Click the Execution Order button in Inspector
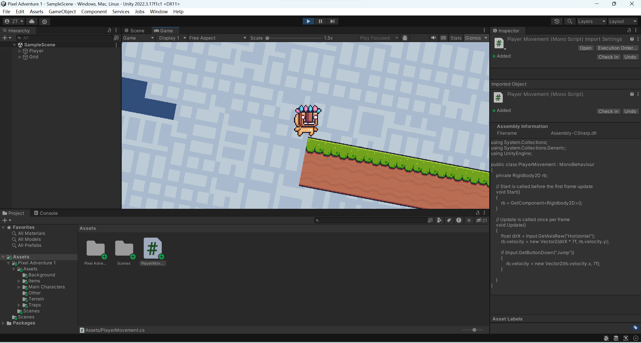Image resolution: width=641 pixels, height=343 pixels. [x=617, y=48]
